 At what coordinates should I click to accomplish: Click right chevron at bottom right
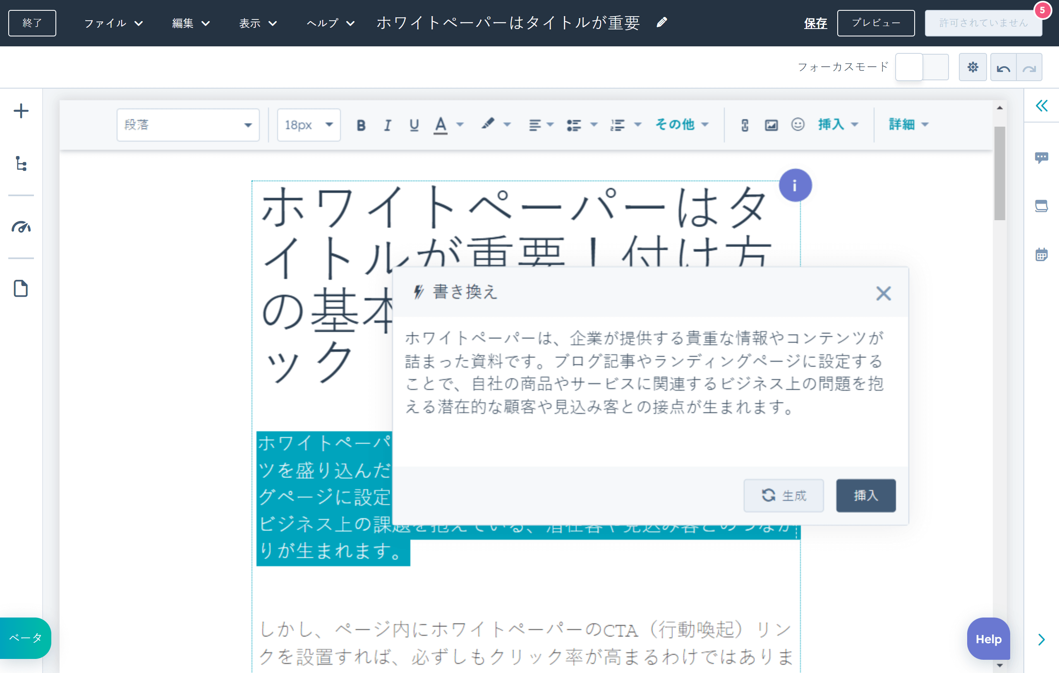coord(1041,639)
